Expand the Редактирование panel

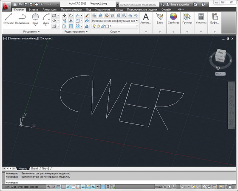click(x=76, y=31)
